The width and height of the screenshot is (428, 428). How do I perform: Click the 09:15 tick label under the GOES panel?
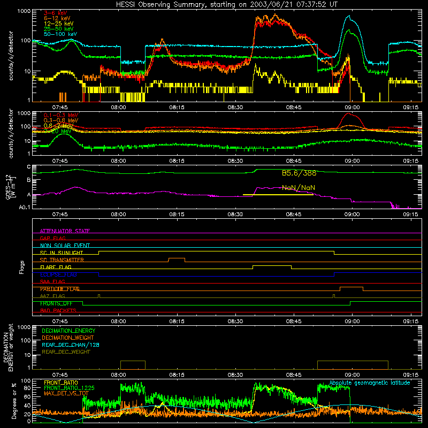(x=410, y=215)
